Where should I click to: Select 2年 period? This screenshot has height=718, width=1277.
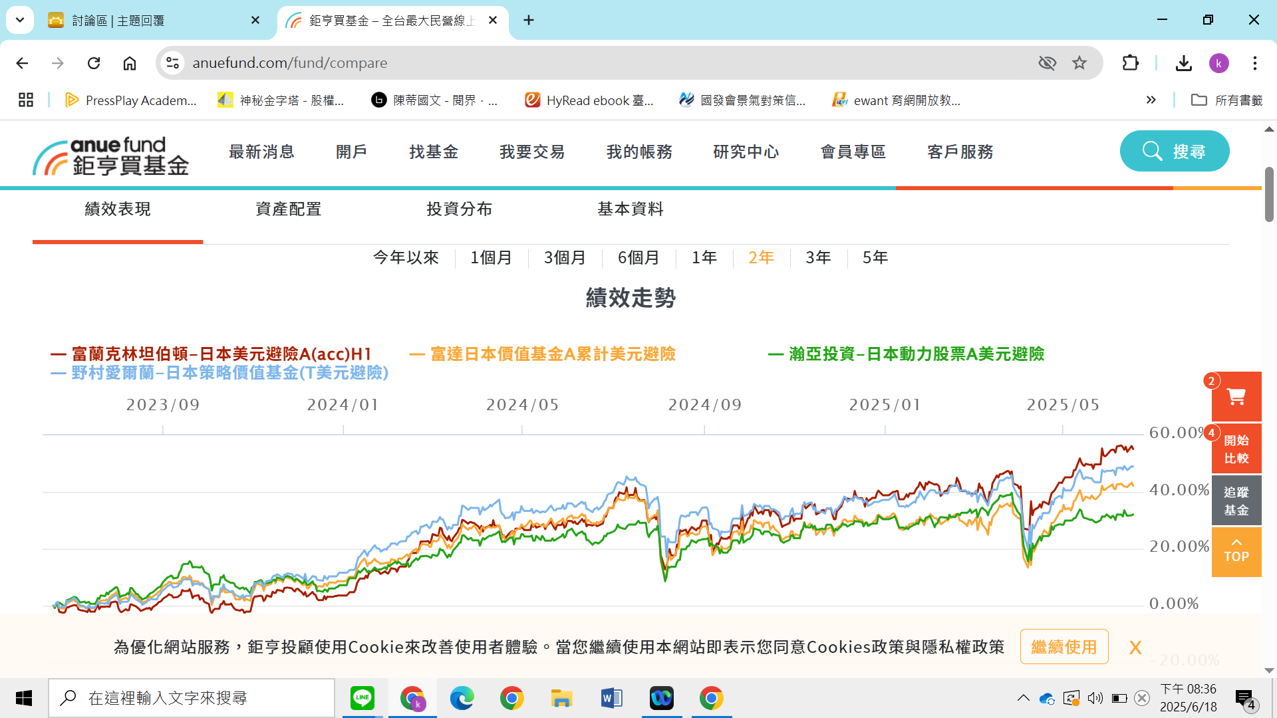(x=761, y=258)
